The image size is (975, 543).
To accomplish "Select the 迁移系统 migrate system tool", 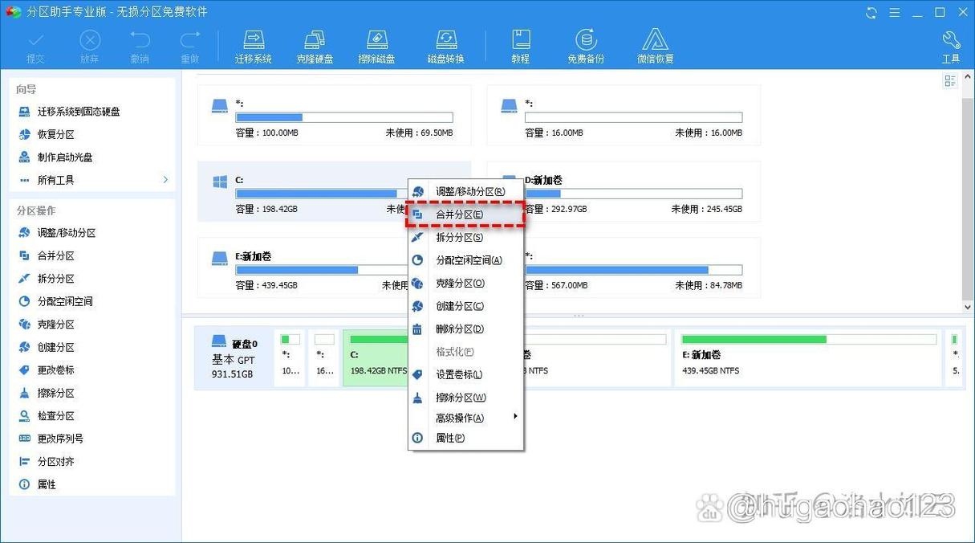I will coord(254,44).
